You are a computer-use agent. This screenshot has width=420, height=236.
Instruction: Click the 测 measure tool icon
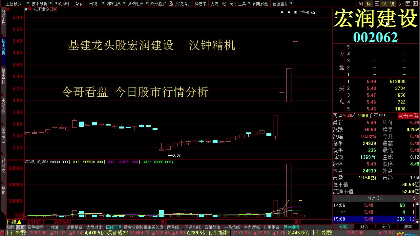[x=361, y=4]
